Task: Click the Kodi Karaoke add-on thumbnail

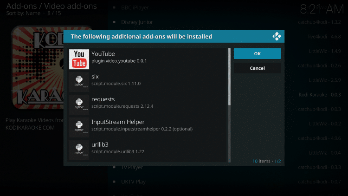Action: point(38,67)
